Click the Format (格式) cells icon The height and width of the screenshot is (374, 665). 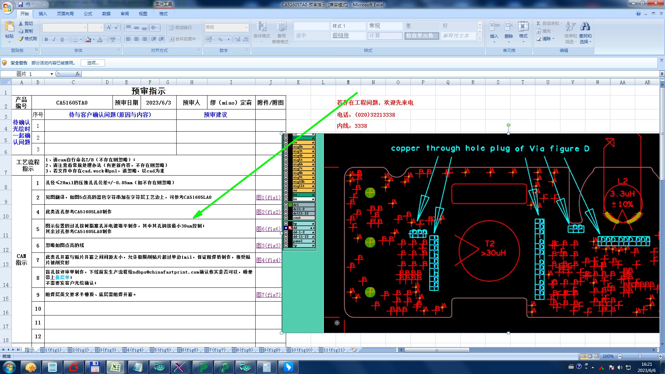(523, 27)
